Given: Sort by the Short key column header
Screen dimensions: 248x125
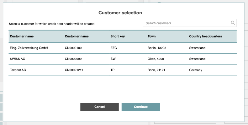Looking at the screenshot, I should coord(118,36).
